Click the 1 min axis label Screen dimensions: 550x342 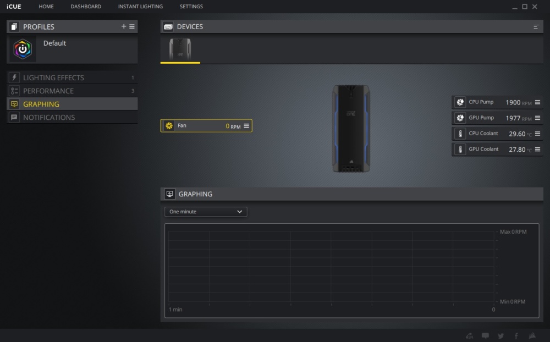175,310
